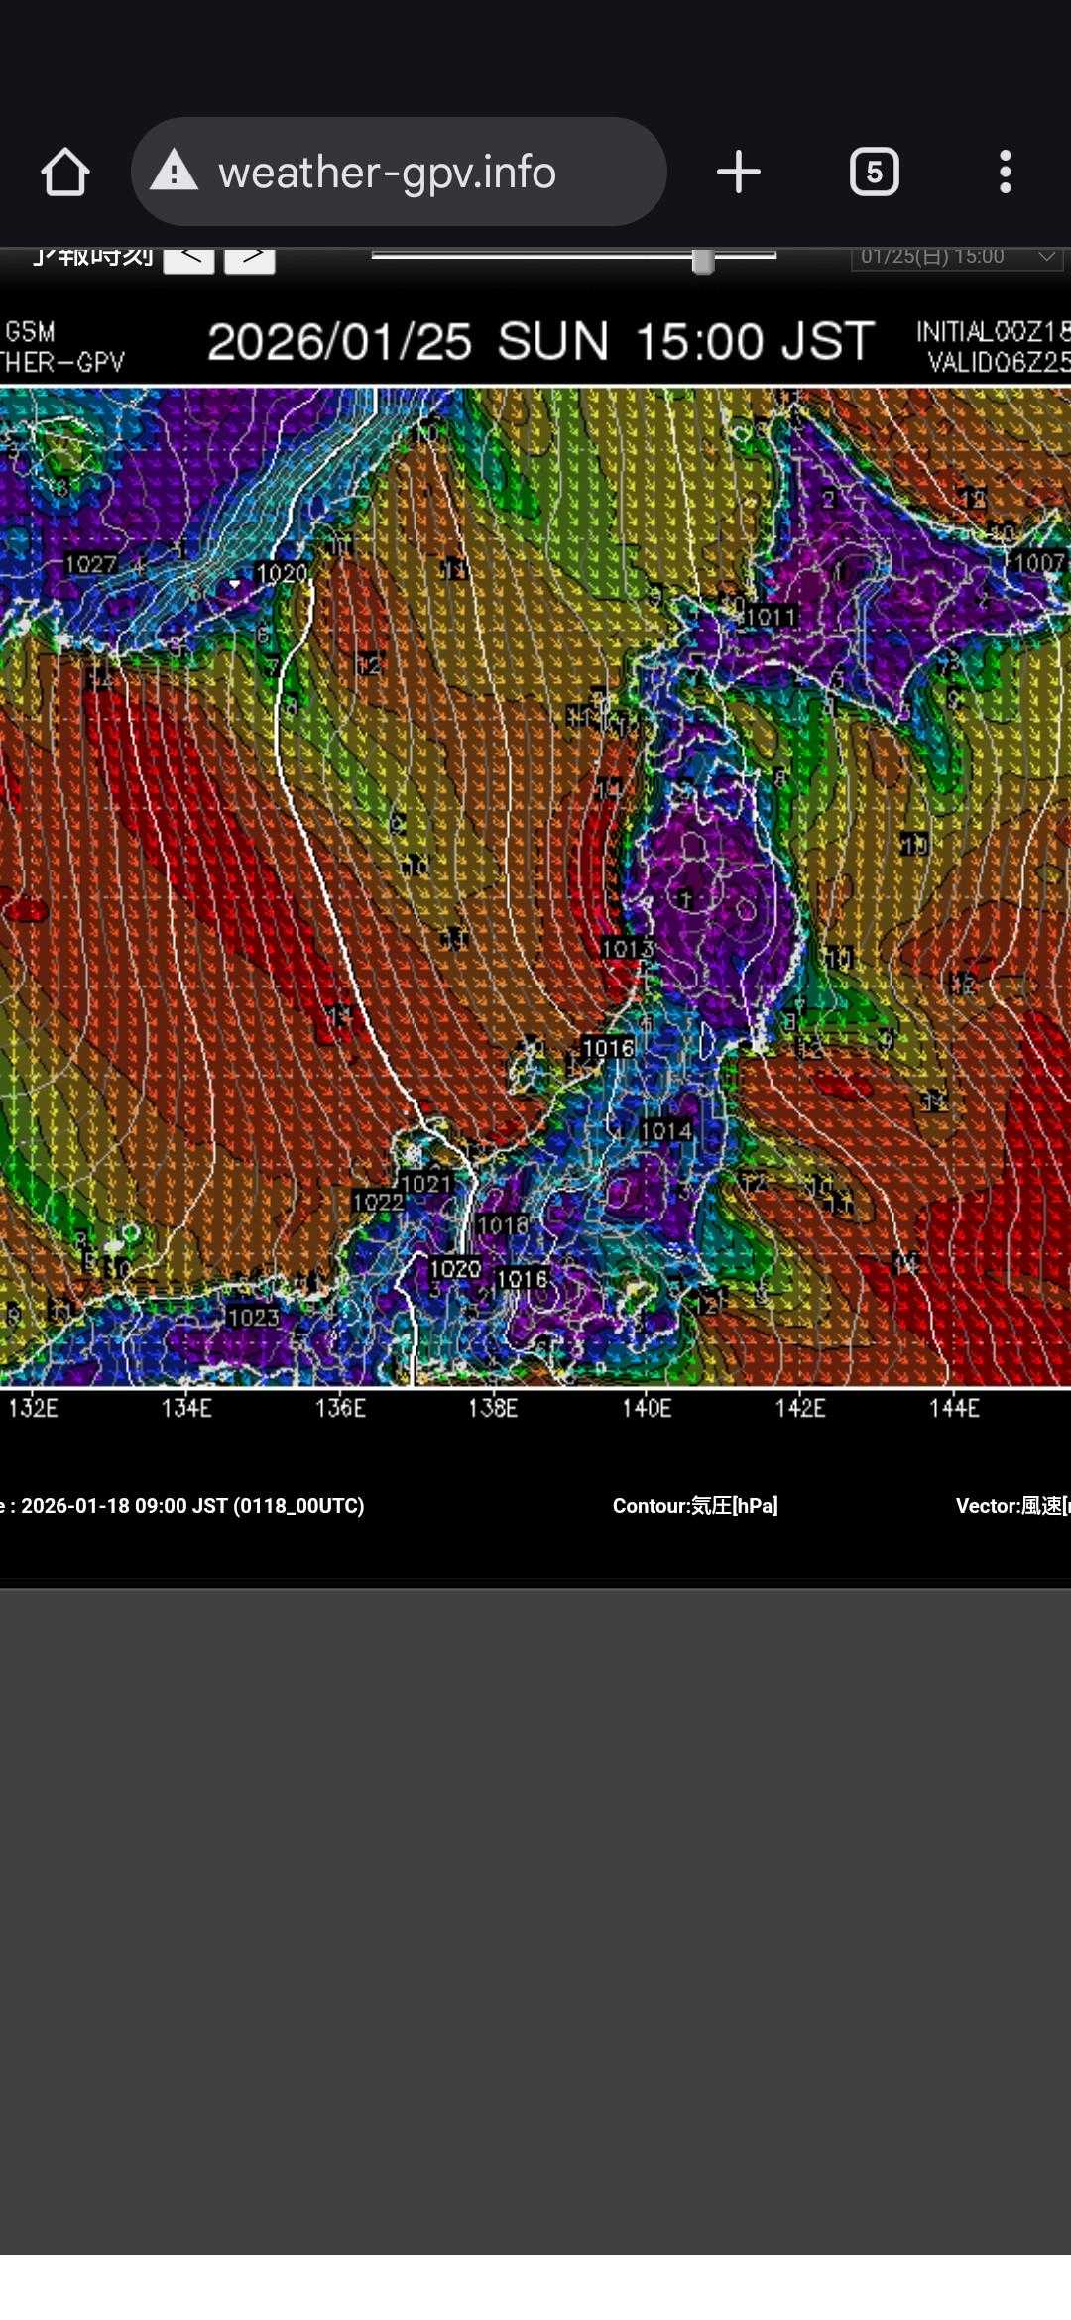The image size is (1071, 2320).
Task: Expand the 01/25 15:00 forecast time dropdown
Action: click(x=956, y=257)
